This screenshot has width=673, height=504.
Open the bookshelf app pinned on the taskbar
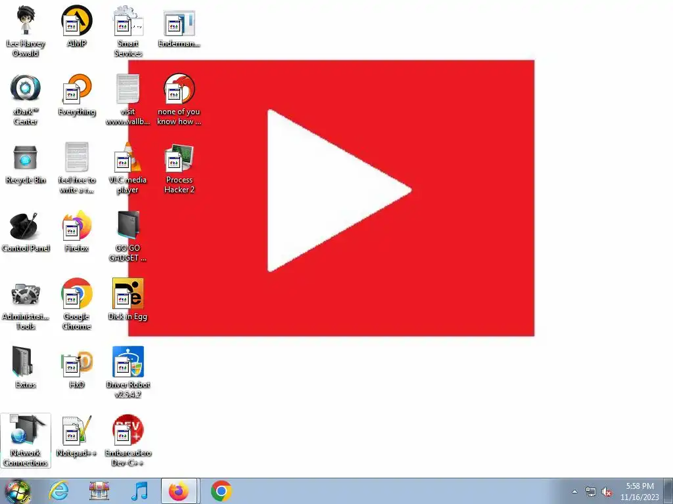point(99,491)
